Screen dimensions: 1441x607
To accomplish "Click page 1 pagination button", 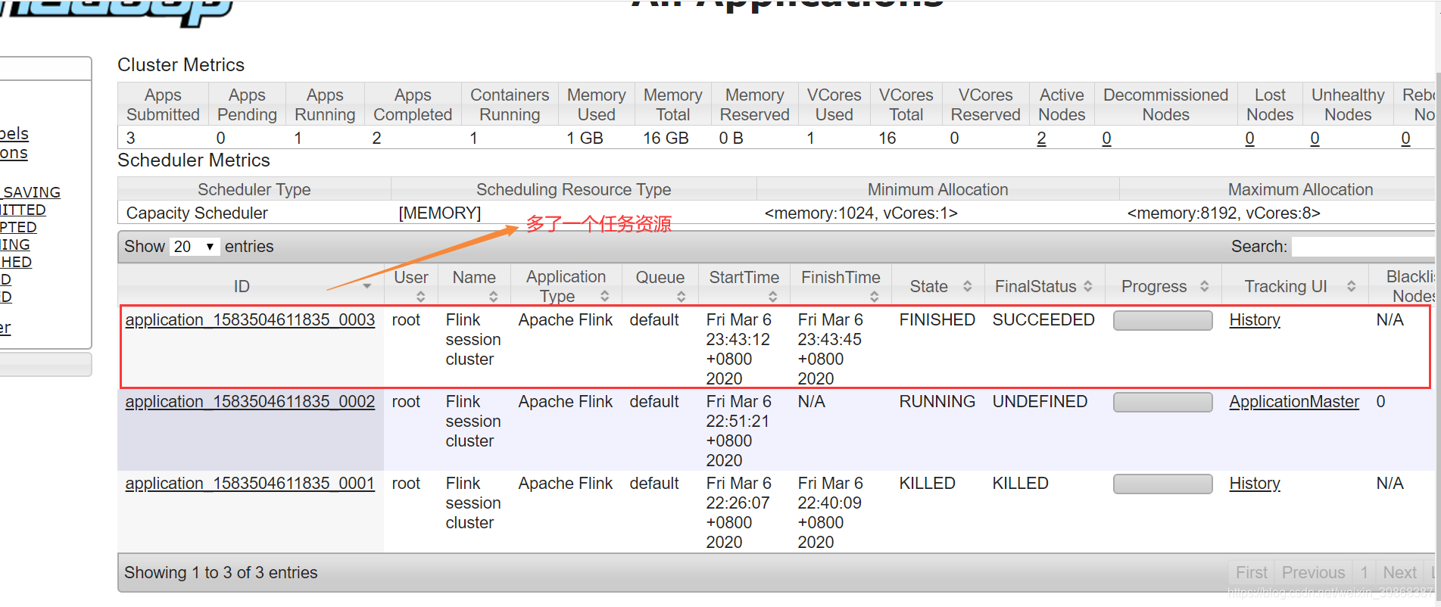I will 1365,573.
